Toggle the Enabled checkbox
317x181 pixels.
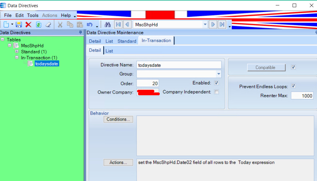216,83
